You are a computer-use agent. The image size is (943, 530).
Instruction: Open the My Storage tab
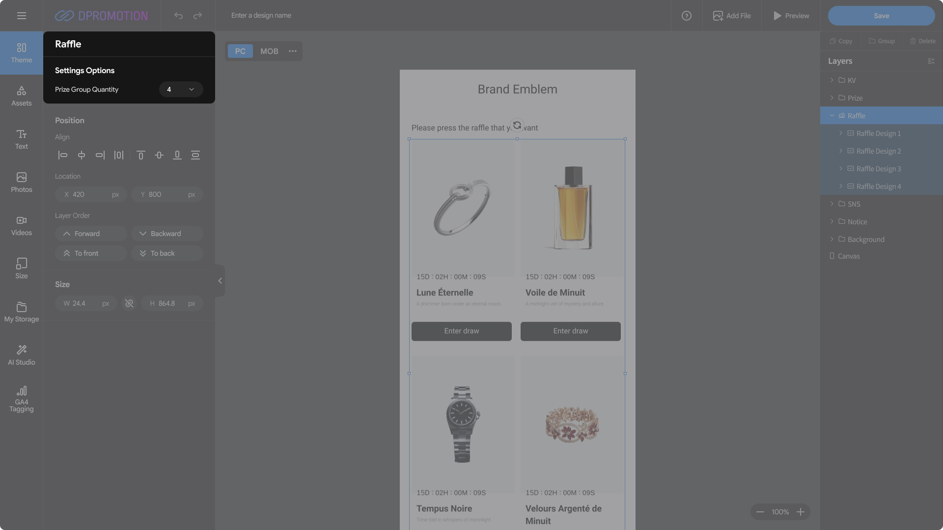click(x=22, y=312)
